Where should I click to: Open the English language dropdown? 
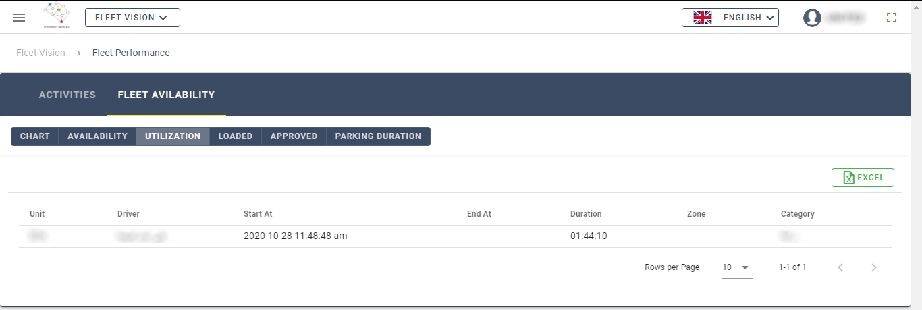point(730,18)
